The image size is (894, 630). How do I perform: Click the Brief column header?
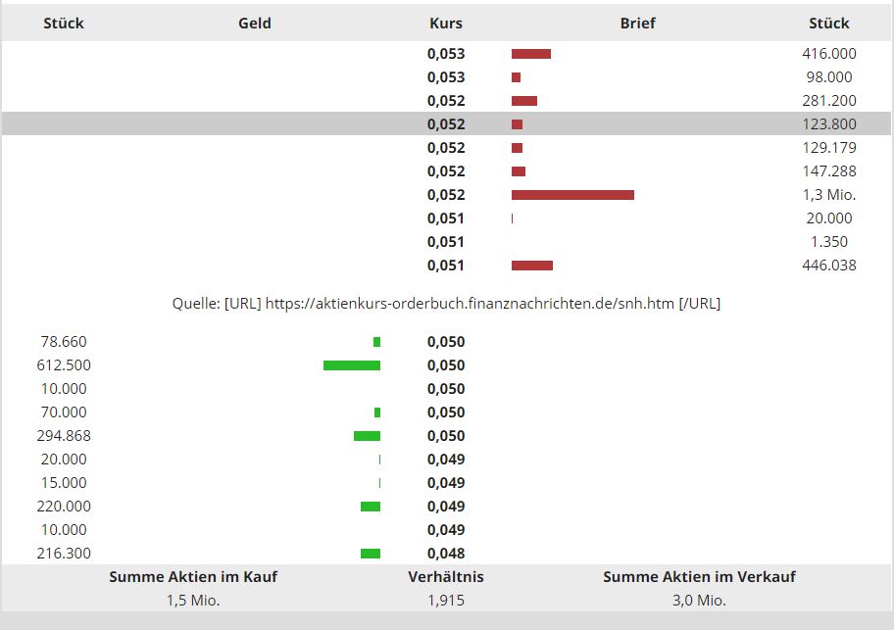pos(637,23)
